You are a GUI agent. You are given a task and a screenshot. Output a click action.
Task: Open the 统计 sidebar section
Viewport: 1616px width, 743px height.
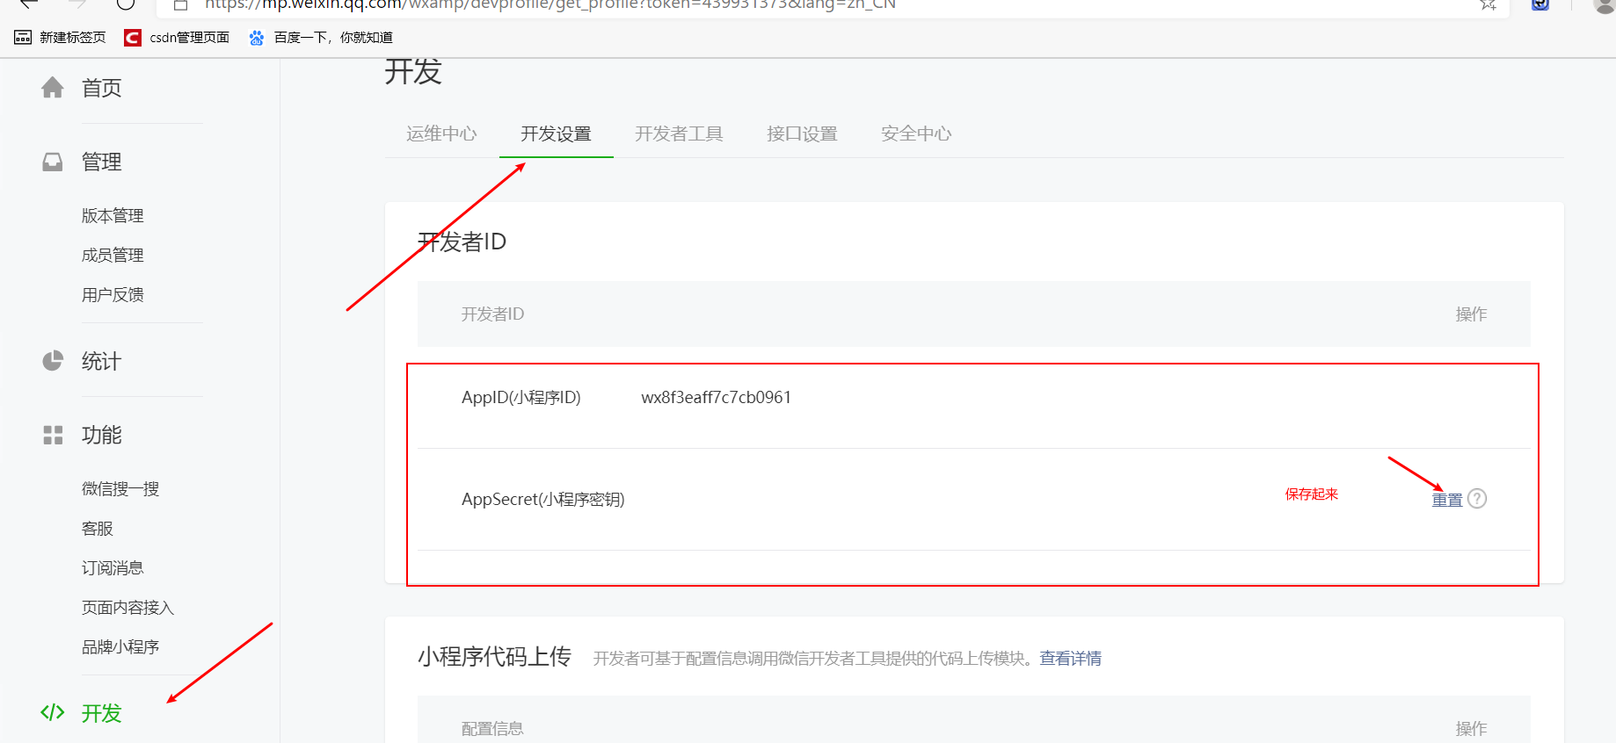click(102, 361)
